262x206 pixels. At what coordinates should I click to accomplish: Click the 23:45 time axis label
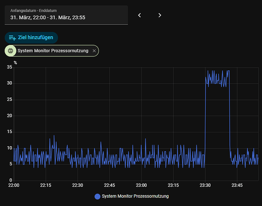pyautogui.click(x=237, y=185)
